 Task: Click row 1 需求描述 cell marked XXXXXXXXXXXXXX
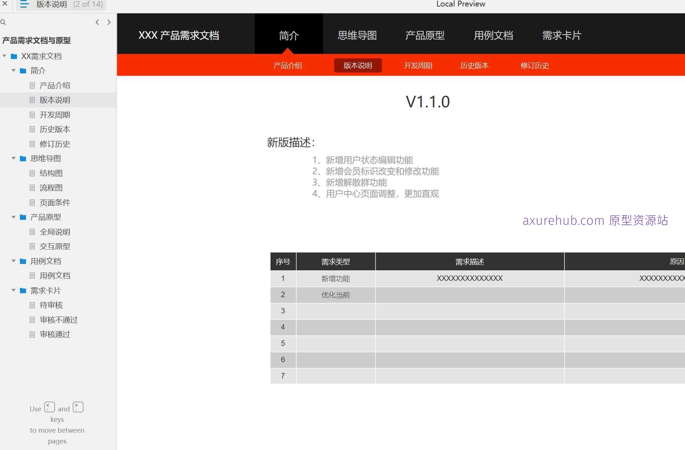click(469, 278)
